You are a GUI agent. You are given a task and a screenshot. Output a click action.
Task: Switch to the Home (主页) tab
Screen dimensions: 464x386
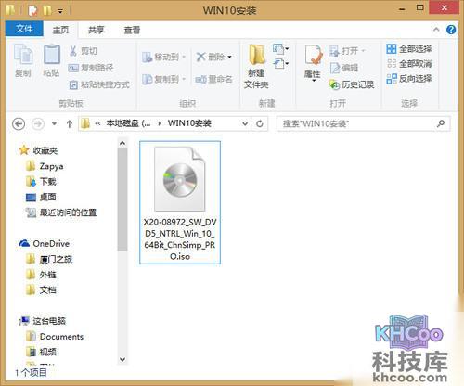[60, 30]
